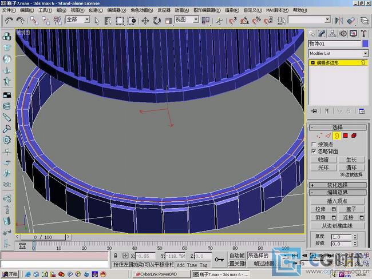Open the 视图(V) menu

coord(78,10)
